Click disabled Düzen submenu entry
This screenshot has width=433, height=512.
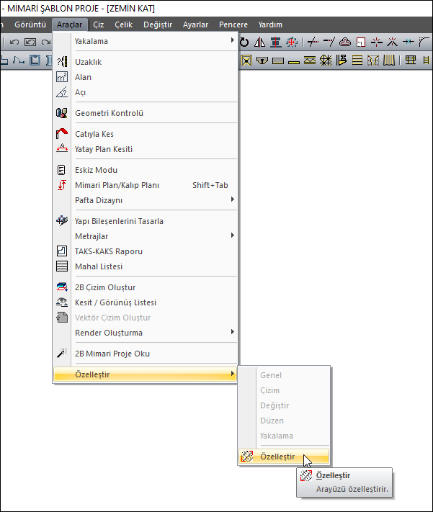284,421
